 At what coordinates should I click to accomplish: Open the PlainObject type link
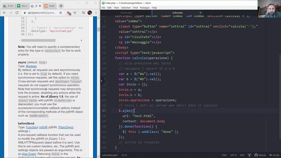[66, 127]
